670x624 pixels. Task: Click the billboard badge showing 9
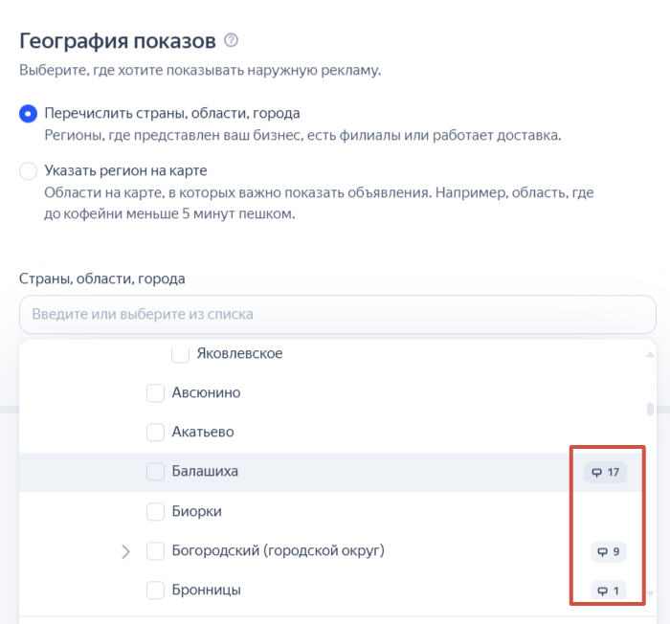pos(609,551)
